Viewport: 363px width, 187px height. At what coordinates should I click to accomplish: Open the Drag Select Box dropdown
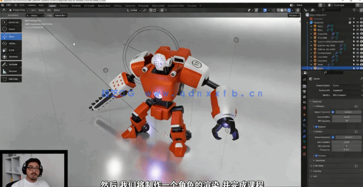tap(61, 15)
